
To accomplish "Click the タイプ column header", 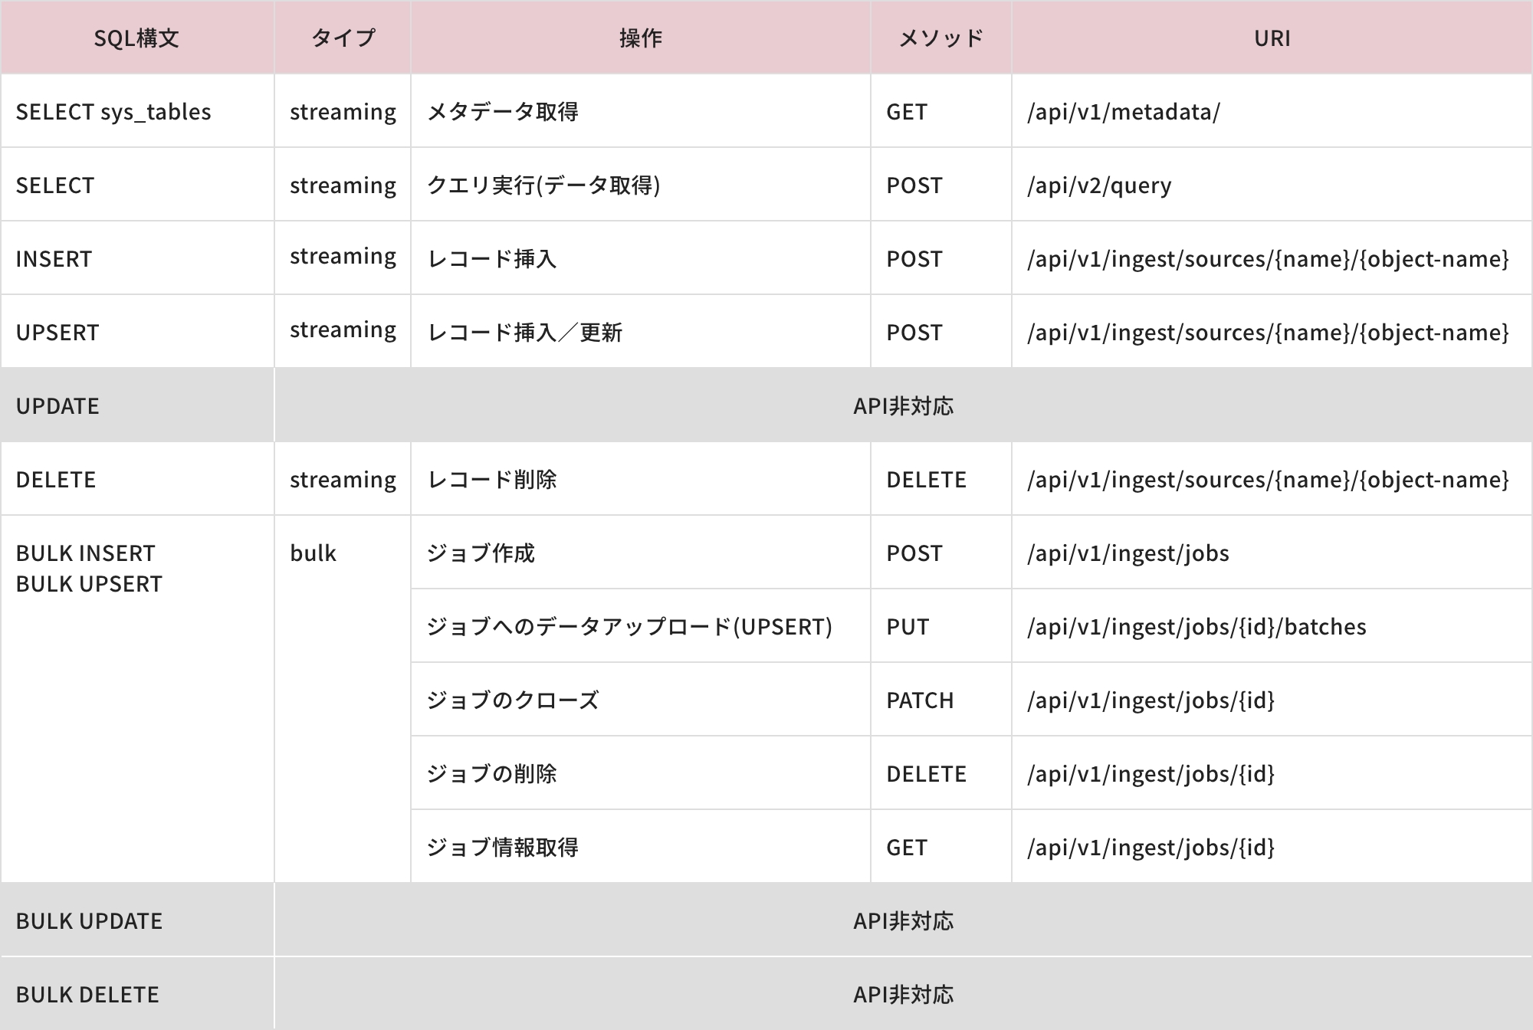I will pyautogui.click(x=343, y=38).
